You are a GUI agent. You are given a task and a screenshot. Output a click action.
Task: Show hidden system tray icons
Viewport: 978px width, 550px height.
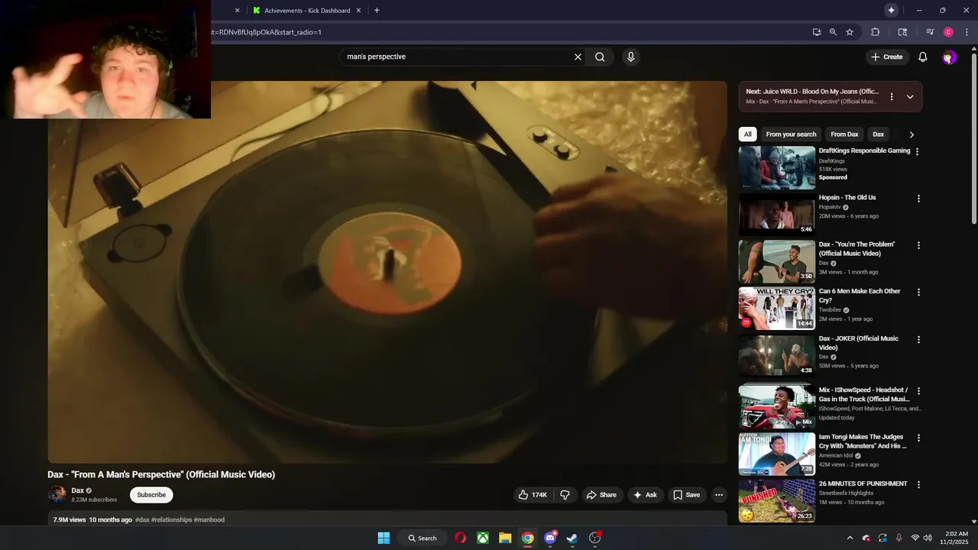point(850,538)
